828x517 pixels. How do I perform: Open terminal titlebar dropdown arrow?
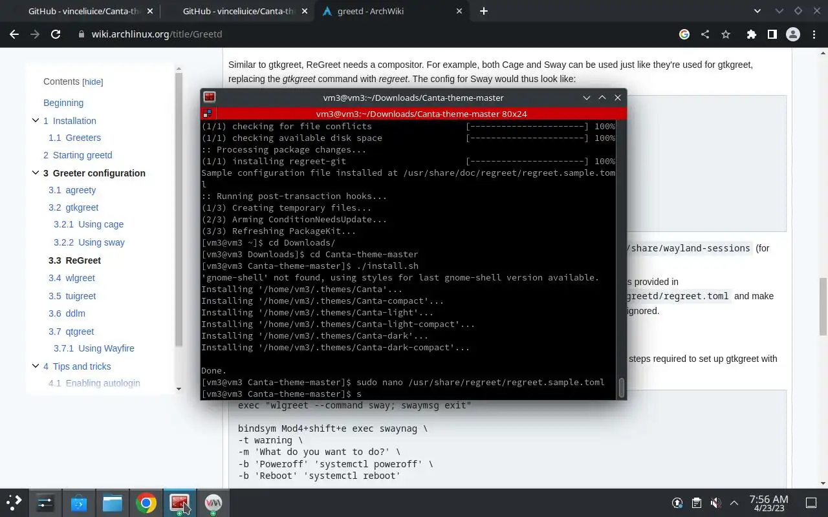coord(587,98)
